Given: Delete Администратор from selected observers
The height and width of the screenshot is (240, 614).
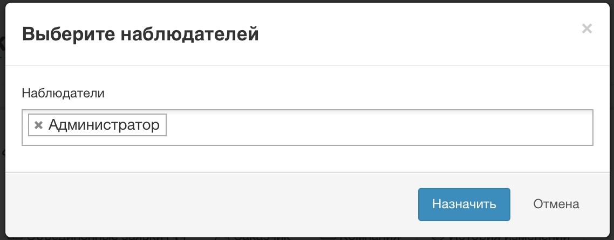Looking at the screenshot, I should pyautogui.click(x=38, y=125).
